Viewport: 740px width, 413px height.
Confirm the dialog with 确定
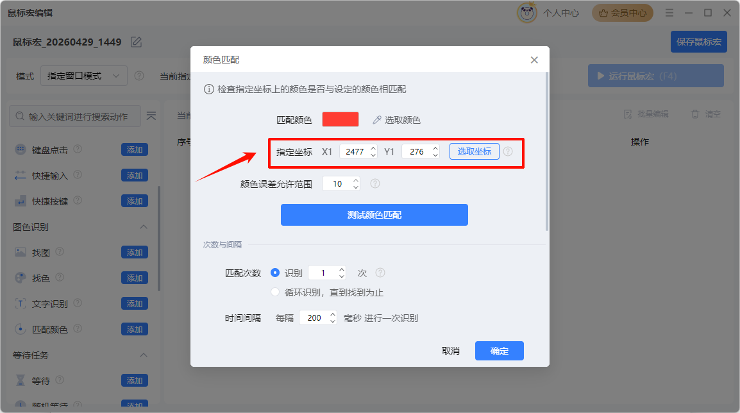click(499, 351)
